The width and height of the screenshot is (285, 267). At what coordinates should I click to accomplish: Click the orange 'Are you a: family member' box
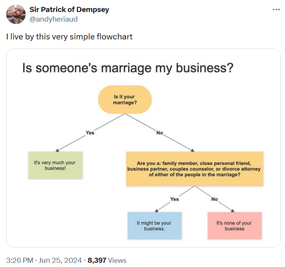point(194,169)
